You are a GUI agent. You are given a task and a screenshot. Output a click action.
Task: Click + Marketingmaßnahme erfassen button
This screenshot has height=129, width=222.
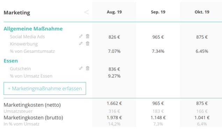pos(45,88)
